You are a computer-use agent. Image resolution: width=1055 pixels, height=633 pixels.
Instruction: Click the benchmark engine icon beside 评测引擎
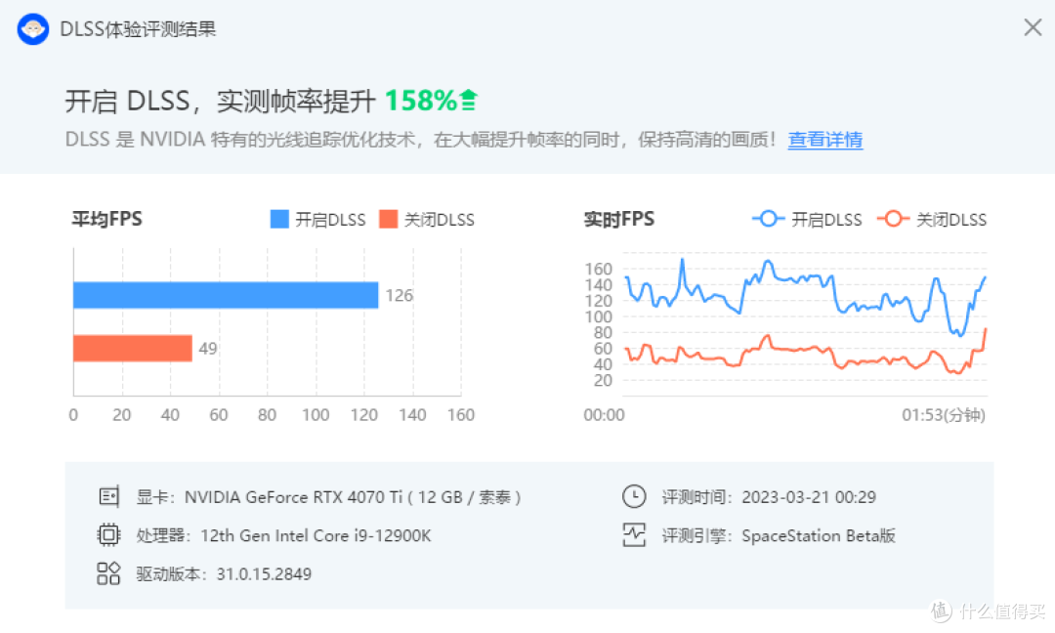point(634,535)
